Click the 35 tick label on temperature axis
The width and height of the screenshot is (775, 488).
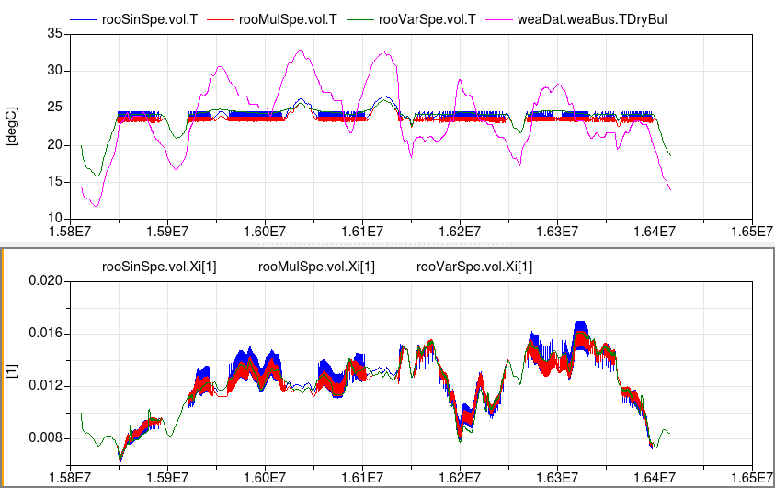point(53,33)
